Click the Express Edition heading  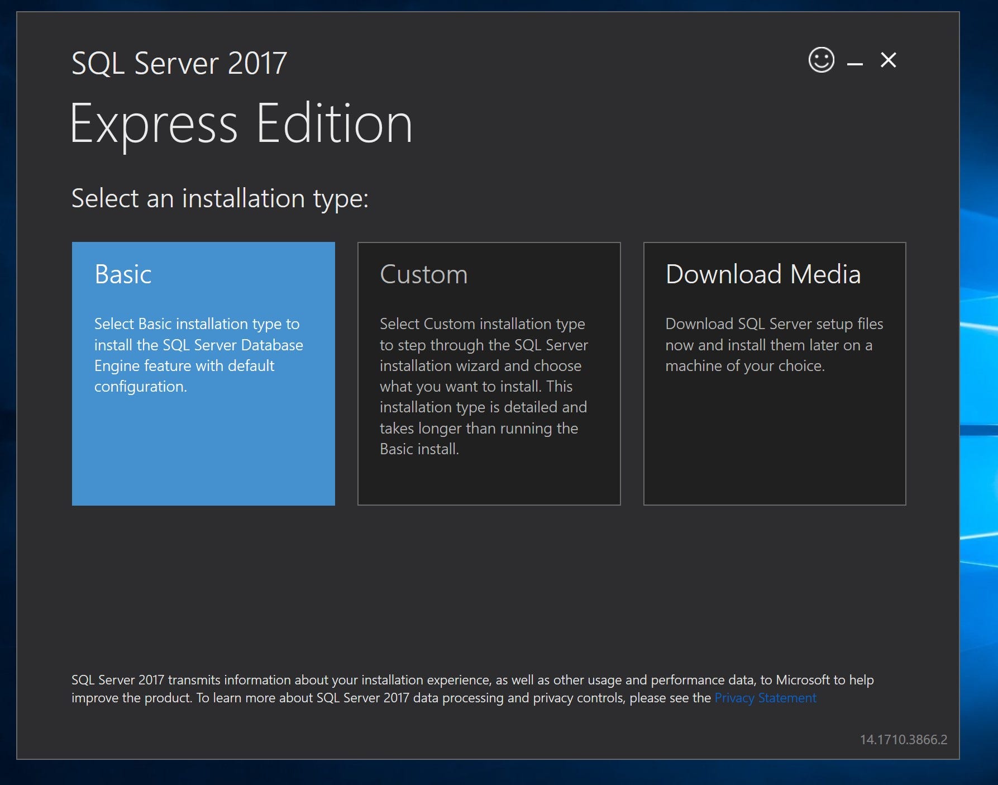(242, 124)
